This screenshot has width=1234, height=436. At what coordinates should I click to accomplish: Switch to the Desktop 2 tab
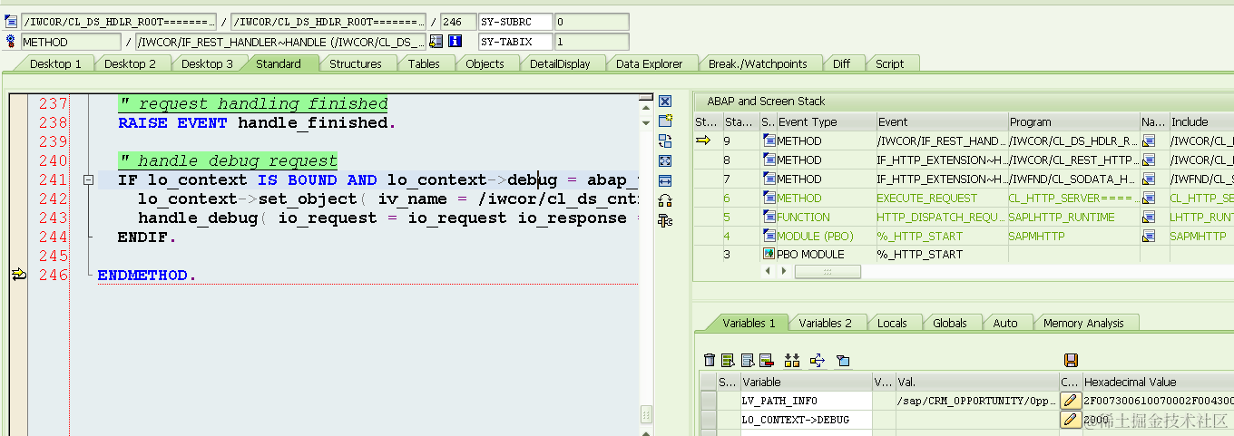point(130,63)
